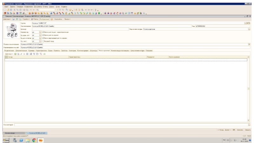Expand the Полное наименование dropdown arrow

point(249,44)
